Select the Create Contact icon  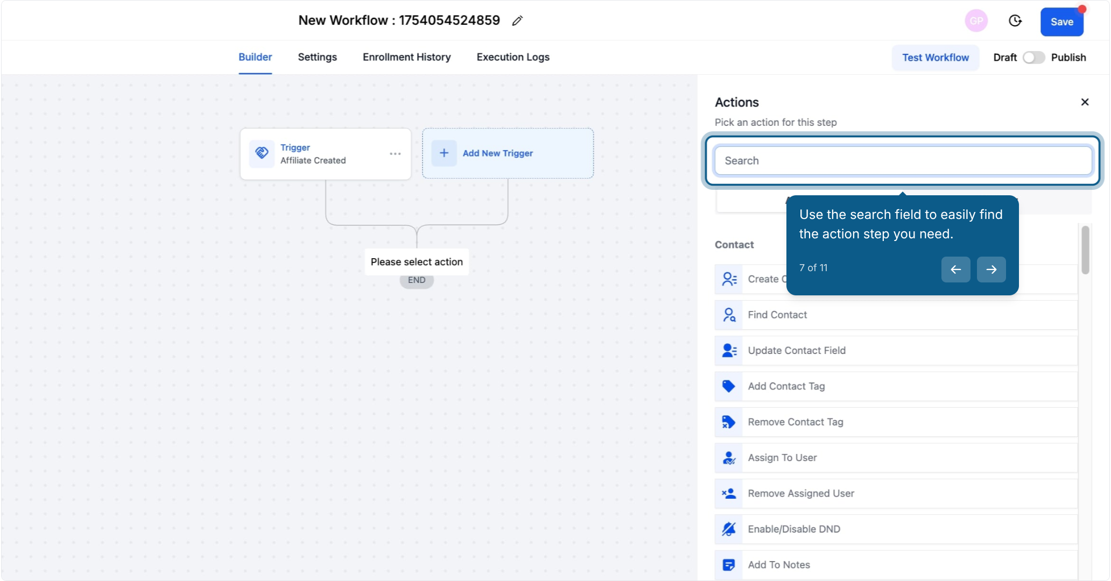coord(729,279)
